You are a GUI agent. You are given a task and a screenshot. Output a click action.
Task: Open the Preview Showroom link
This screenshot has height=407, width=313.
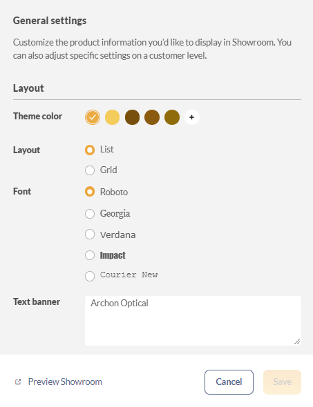[x=65, y=382]
